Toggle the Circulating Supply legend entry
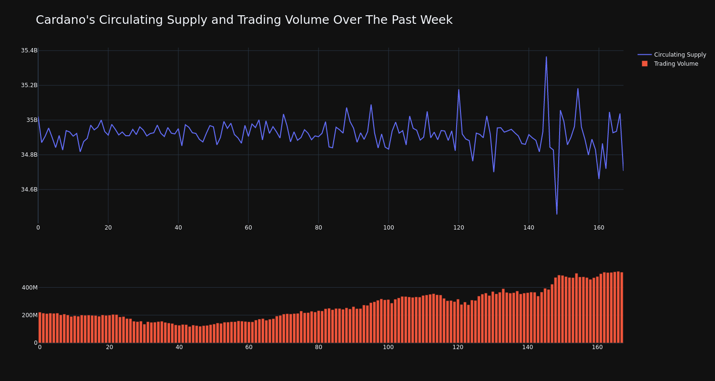Screen dimensions: 715x381 672,55
